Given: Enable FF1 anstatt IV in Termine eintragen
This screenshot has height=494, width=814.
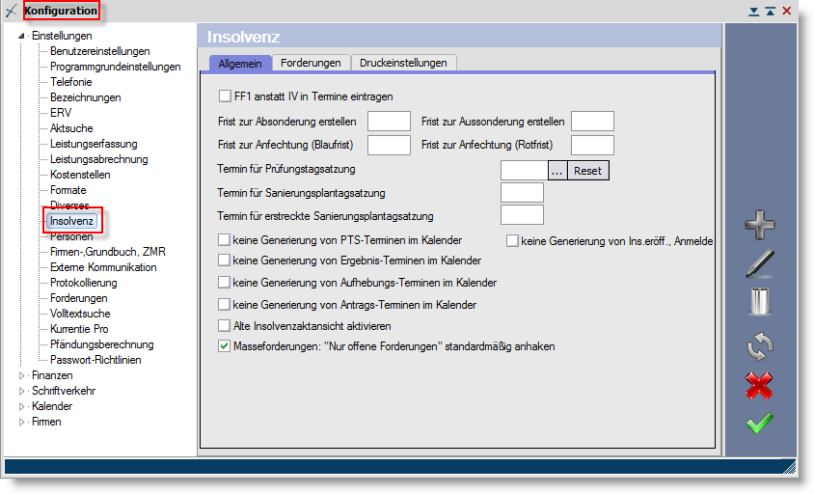Looking at the screenshot, I should [x=225, y=96].
